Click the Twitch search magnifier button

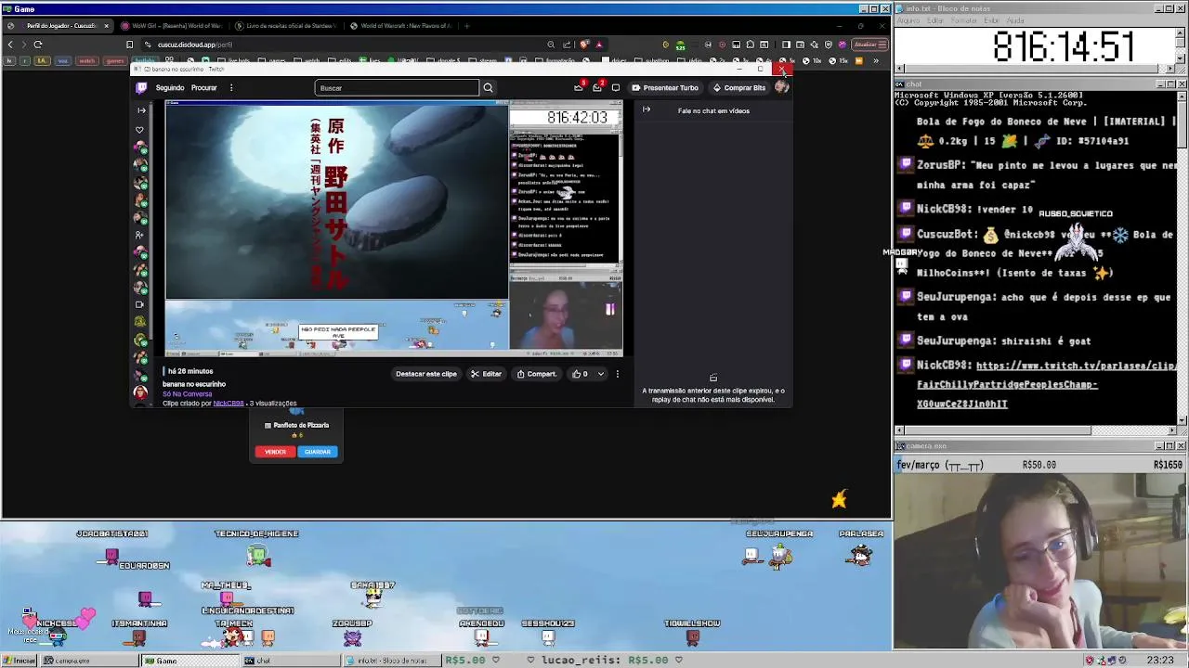[x=488, y=88]
